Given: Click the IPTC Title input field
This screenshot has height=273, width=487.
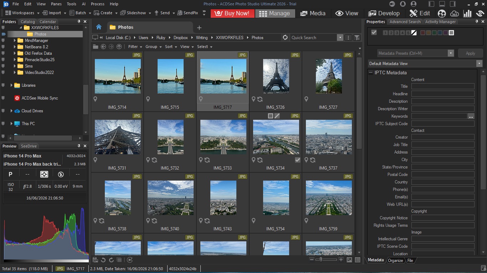Looking at the screenshot, I should [443, 86].
